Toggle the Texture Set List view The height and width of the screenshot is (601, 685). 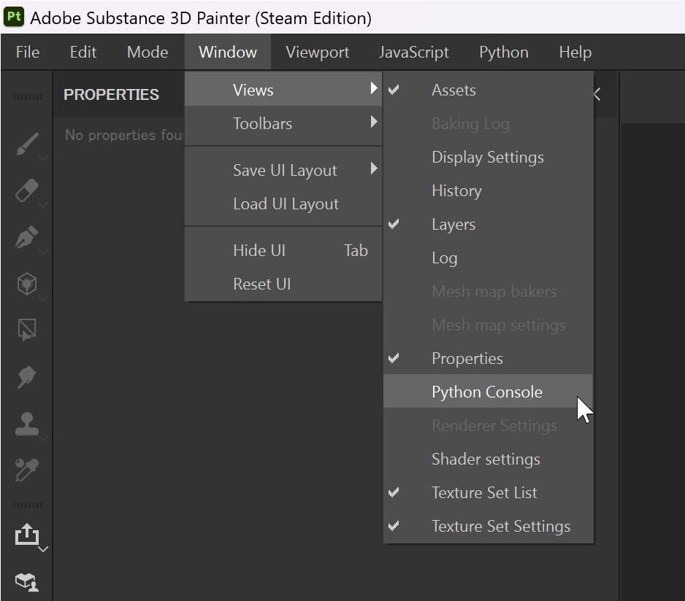(x=488, y=493)
